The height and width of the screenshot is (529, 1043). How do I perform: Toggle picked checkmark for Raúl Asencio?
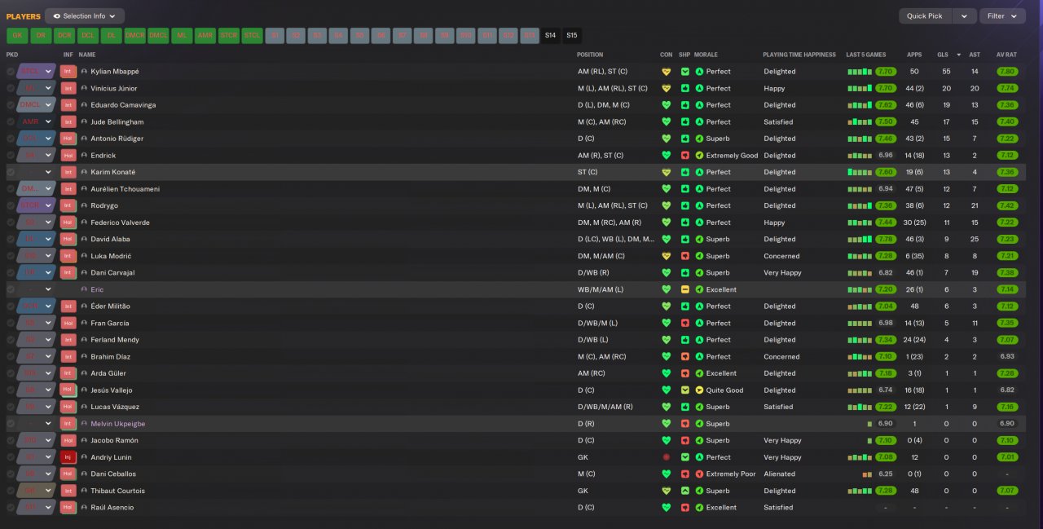(x=11, y=508)
